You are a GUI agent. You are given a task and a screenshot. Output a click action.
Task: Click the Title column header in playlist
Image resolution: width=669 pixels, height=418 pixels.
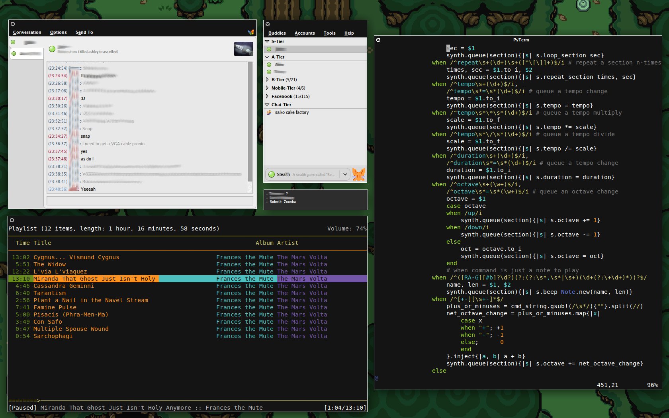point(42,243)
